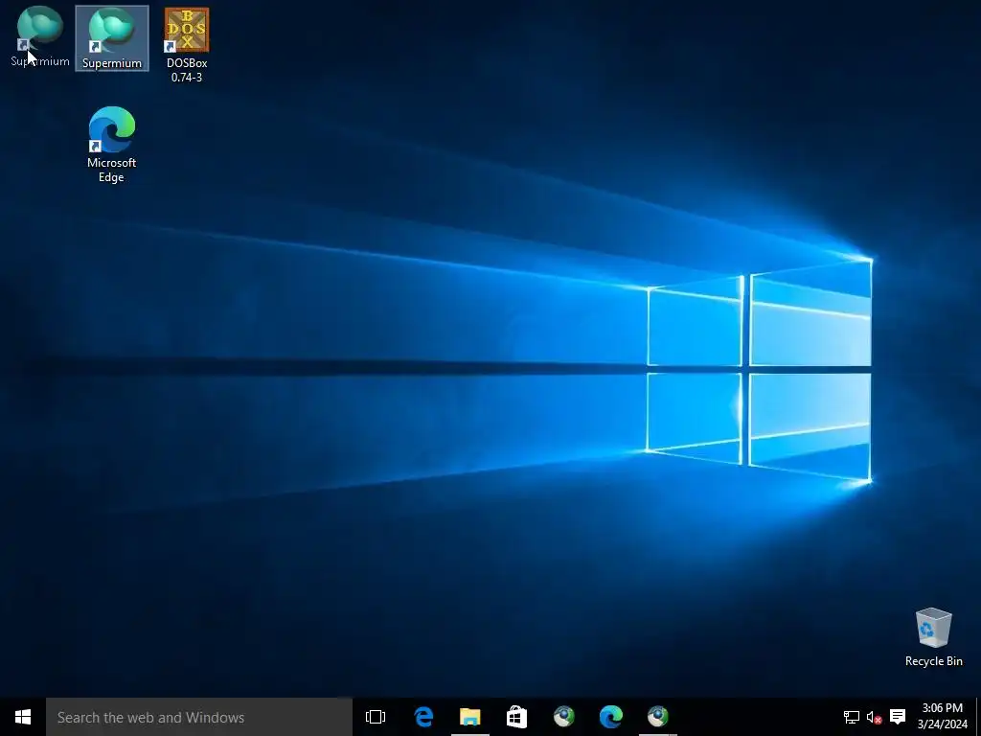Launch legacy Edge from the taskbar
The image size is (981, 736).
coord(422,717)
